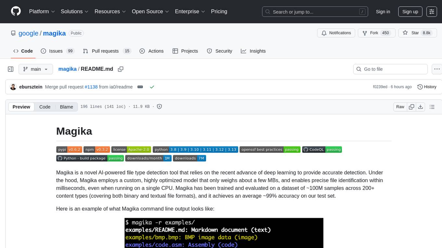The width and height of the screenshot is (442, 248).
Task: Expand the file tree side panel
Action: click(11, 69)
